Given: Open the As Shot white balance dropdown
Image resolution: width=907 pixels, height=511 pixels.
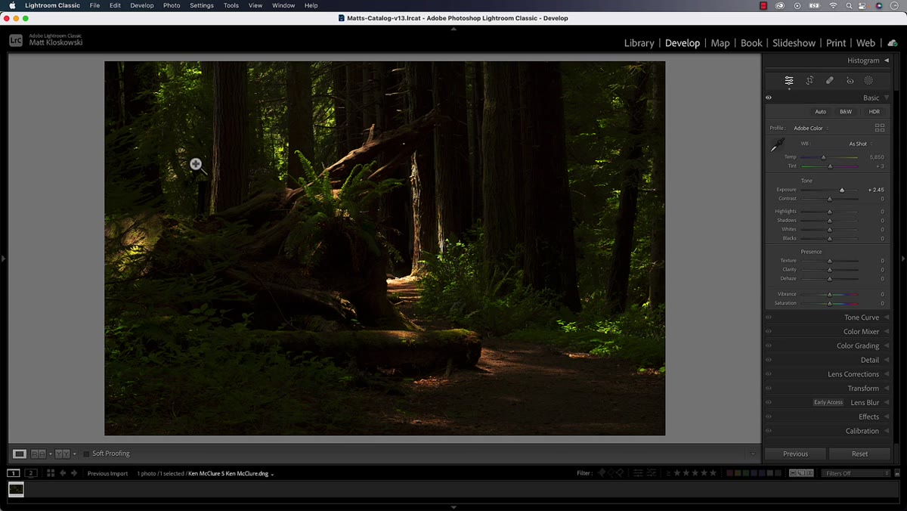Looking at the screenshot, I should point(860,144).
